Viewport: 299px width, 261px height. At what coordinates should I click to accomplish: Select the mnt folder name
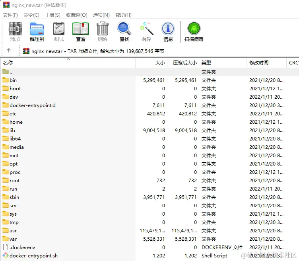(14, 156)
